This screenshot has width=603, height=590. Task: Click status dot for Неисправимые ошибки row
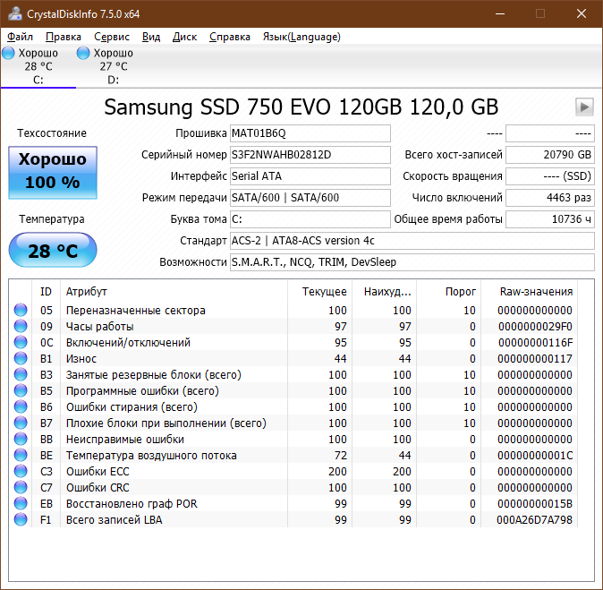(21, 439)
